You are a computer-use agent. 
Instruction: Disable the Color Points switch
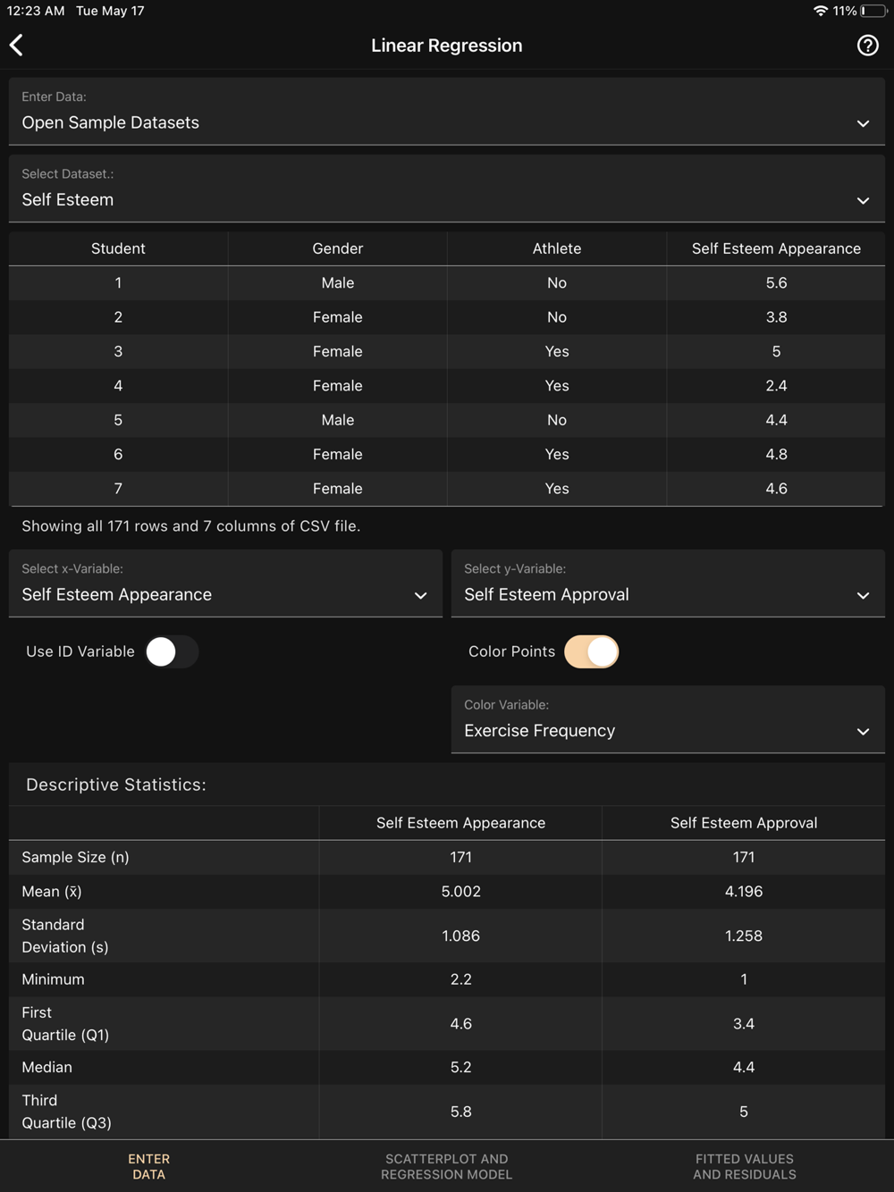tap(592, 651)
